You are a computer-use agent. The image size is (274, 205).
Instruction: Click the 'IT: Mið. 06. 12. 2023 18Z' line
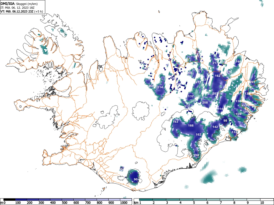pos(18,8)
